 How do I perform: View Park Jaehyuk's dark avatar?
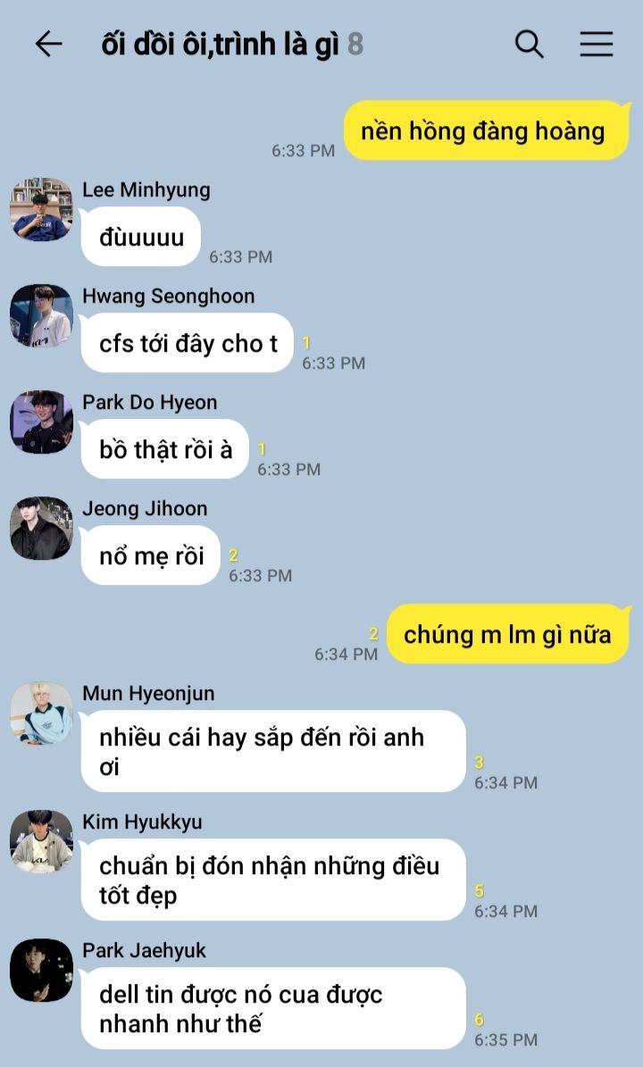tap(41, 970)
